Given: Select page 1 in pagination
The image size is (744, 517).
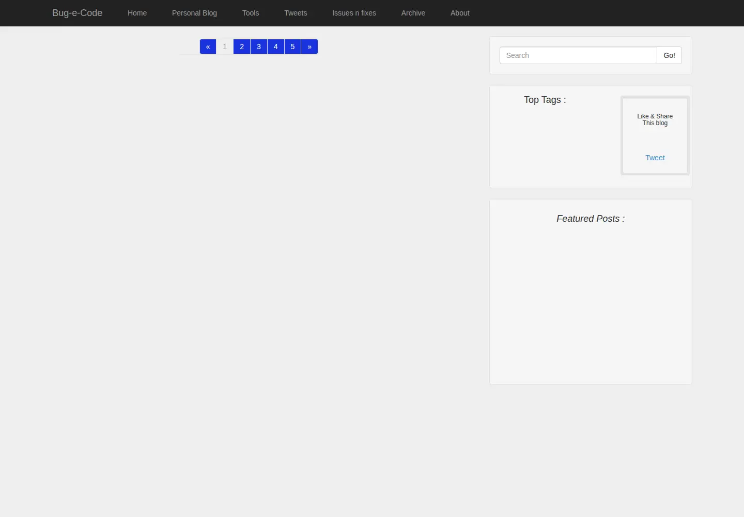Looking at the screenshot, I should [x=225, y=47].
